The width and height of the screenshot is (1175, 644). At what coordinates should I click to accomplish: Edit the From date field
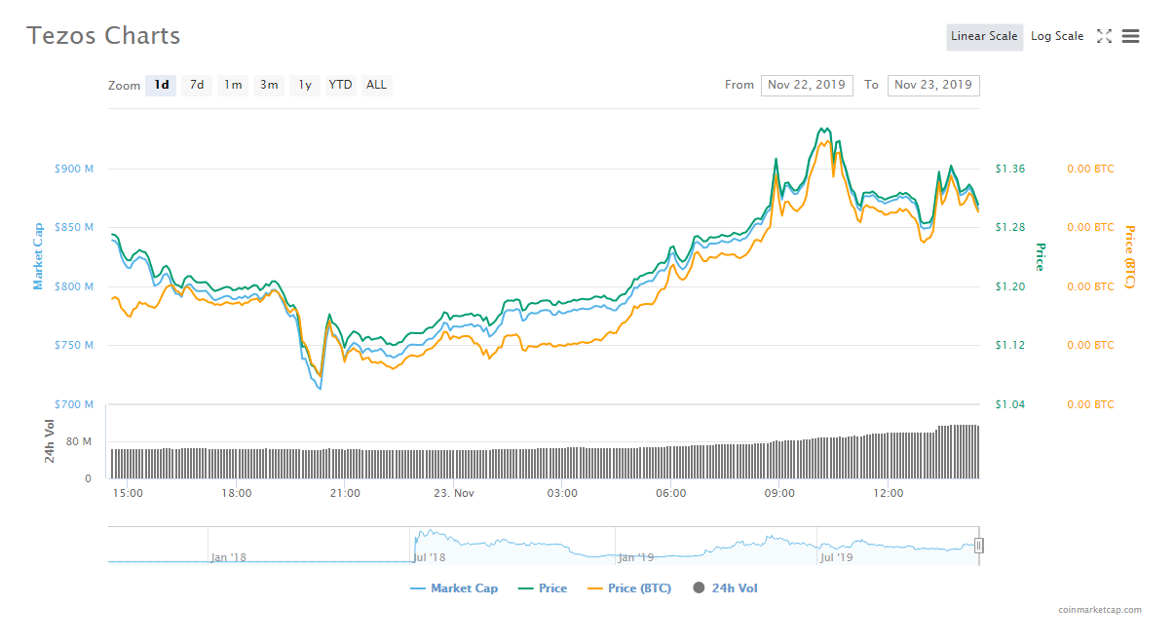click(807, 85)
